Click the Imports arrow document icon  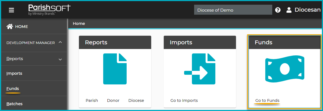click(199, 69)
